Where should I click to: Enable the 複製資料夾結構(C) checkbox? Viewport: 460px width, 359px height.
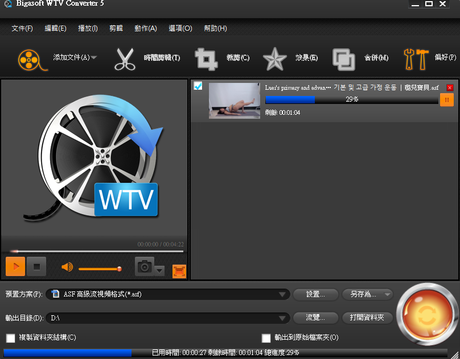[11, 338]
